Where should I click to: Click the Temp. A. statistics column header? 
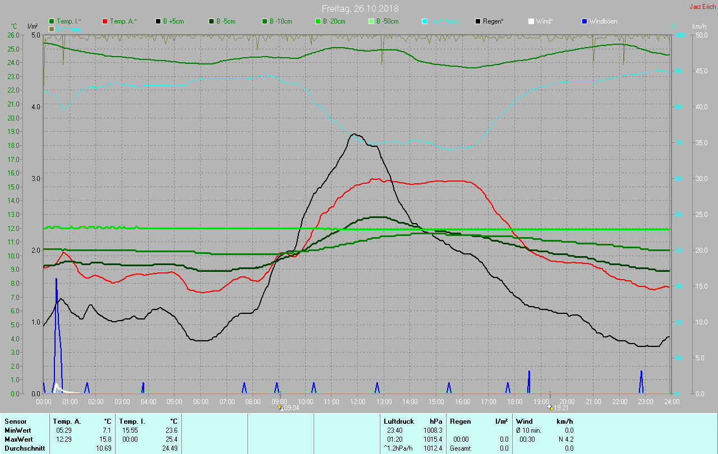point(67,421)
